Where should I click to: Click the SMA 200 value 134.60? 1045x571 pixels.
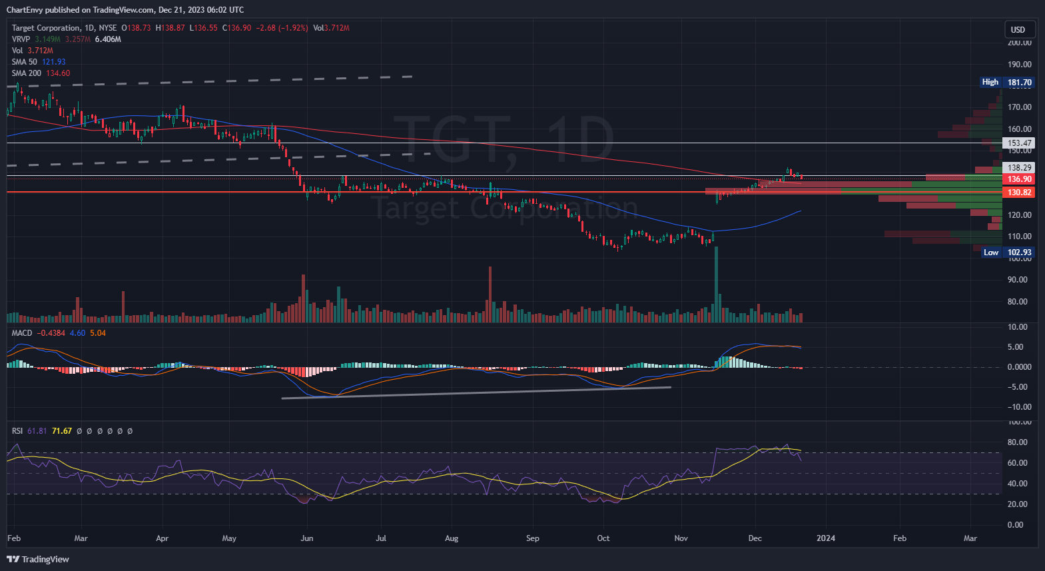[x=58, y=73]
